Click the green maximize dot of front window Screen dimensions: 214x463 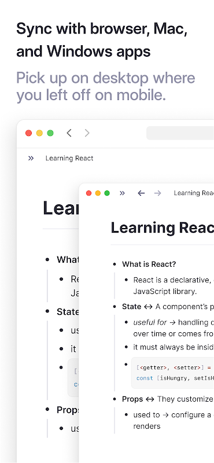107,193
